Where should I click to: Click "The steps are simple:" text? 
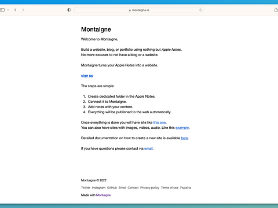[x=97, y=86]
